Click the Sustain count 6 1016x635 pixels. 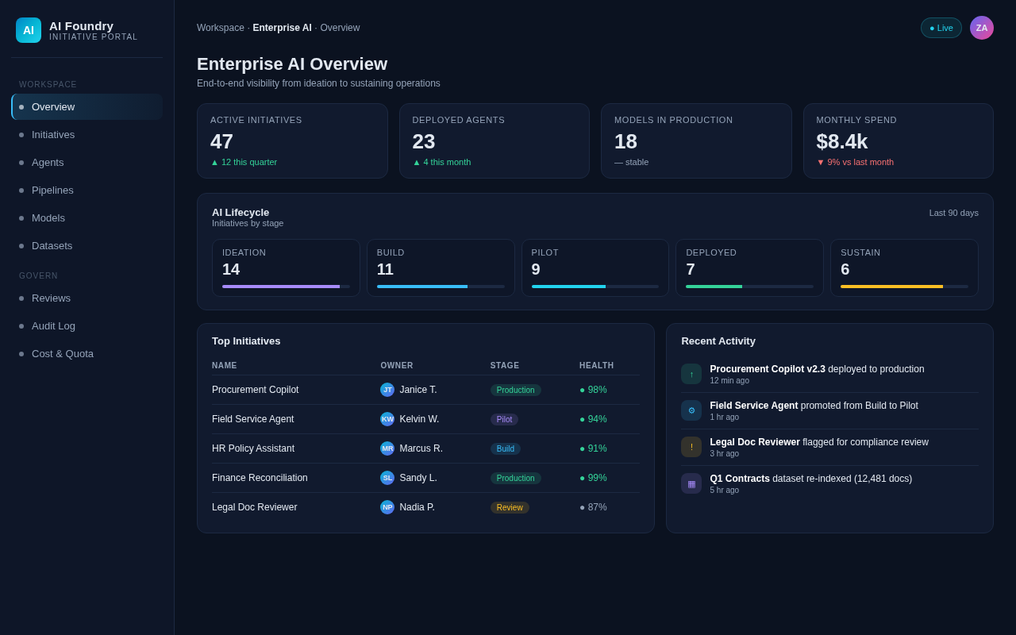pos(845,269)
